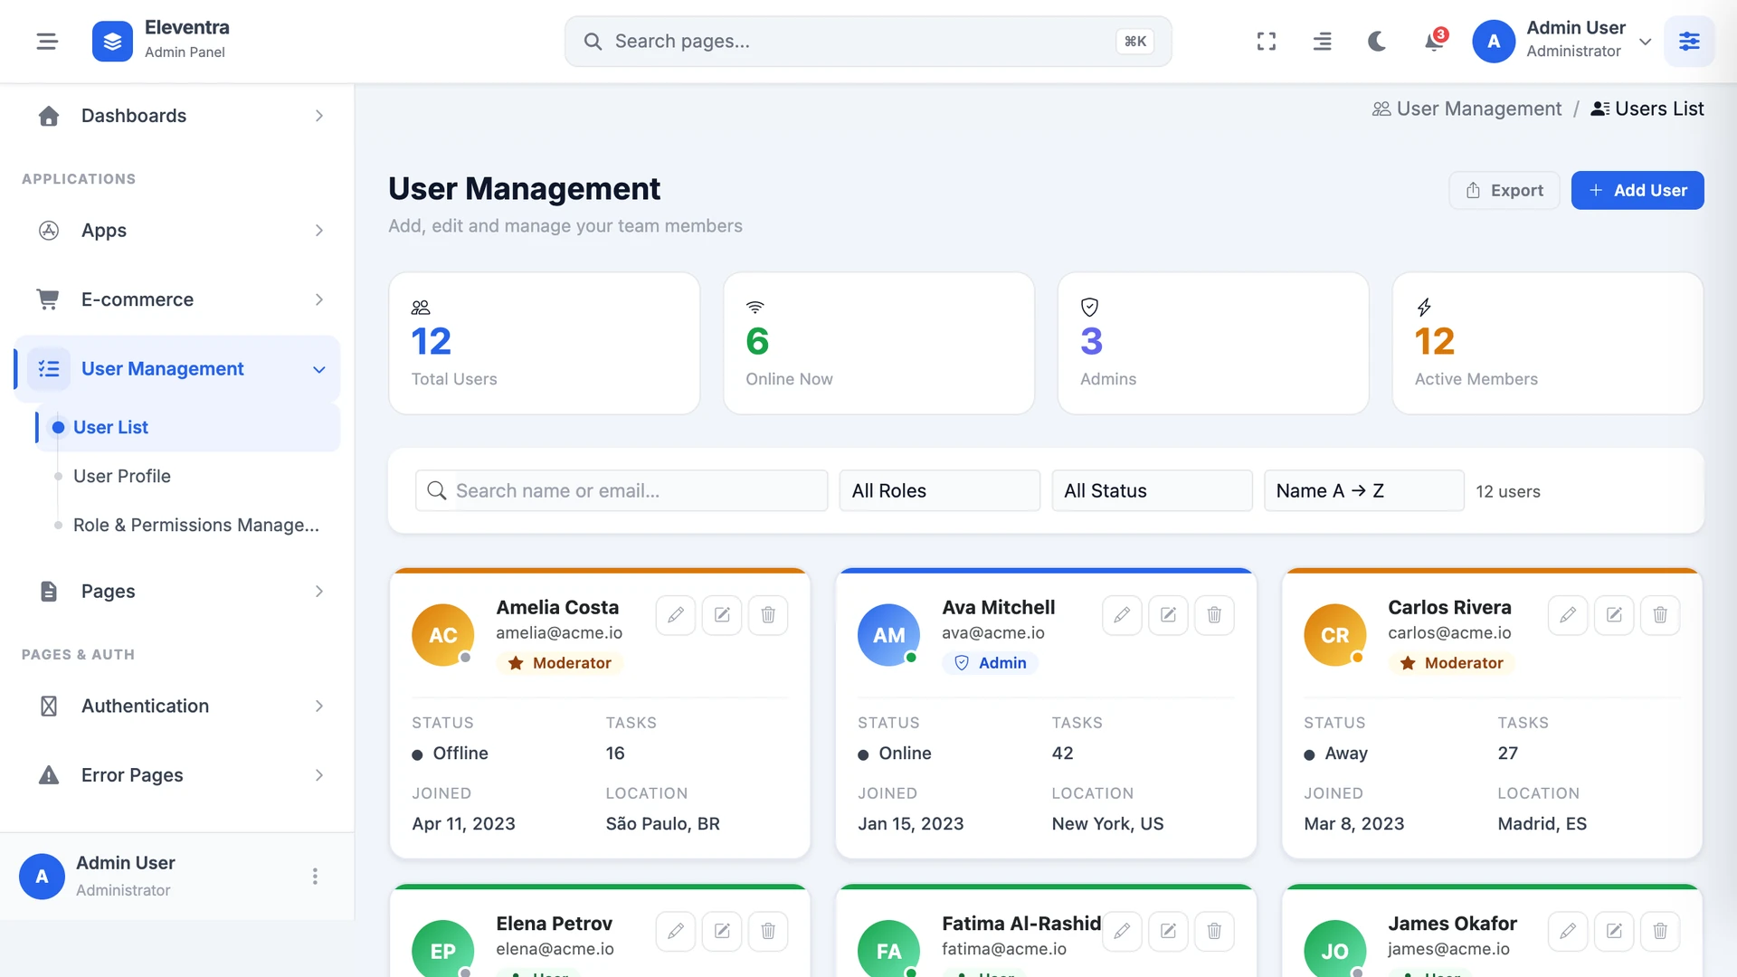
Task: Toggle dark mode moon icon
Action: point(1377,41)
